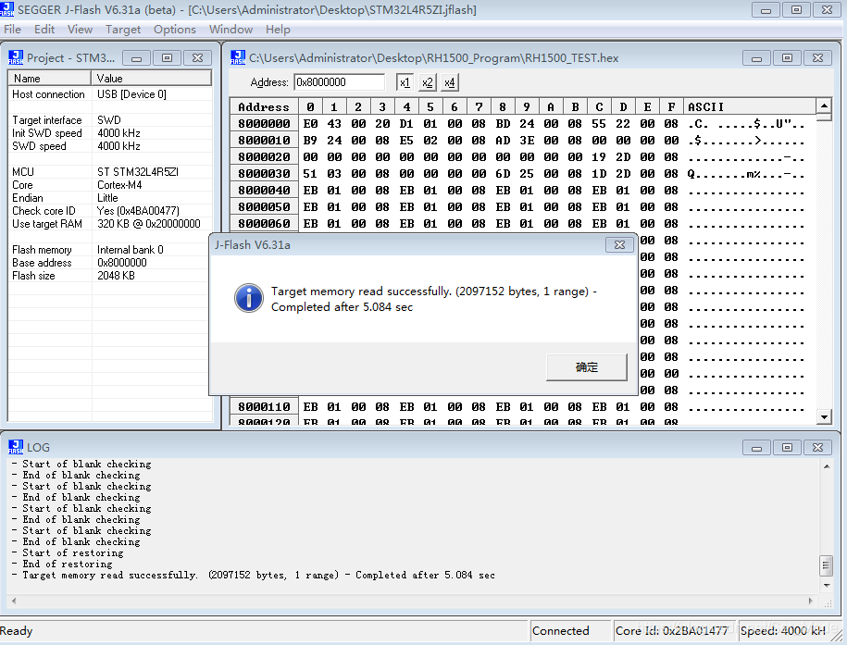The image size is (847, 645).
Task: Select the Flash memory Internal bank 0 row
Action: click(x=109, y=250)
